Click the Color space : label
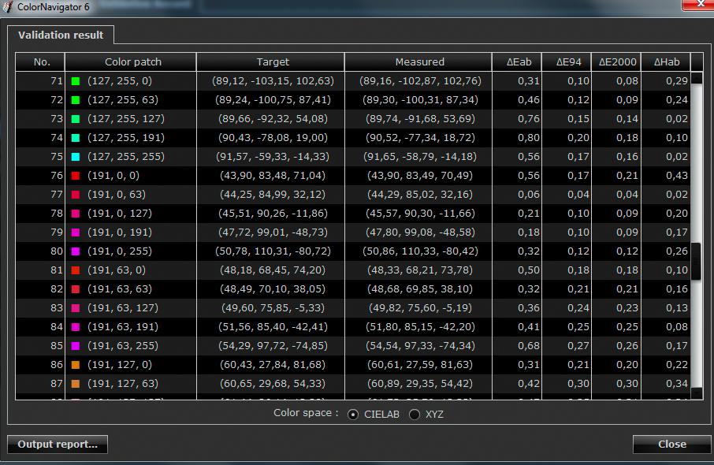 [x=306, y=413]
